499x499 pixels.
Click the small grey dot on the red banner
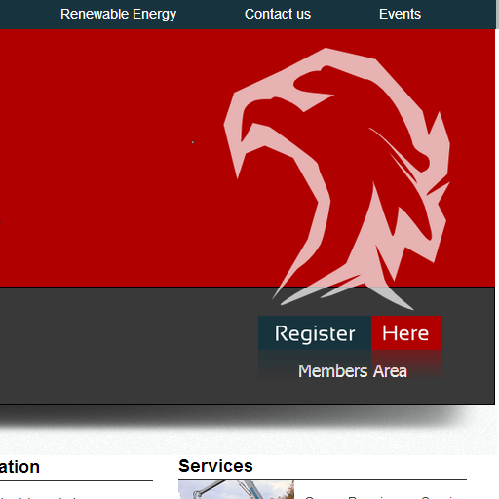pos(193,142)
